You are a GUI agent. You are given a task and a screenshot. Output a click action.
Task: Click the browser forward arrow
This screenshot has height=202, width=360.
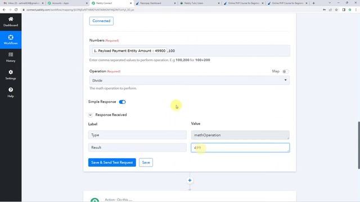pos(10,10)
